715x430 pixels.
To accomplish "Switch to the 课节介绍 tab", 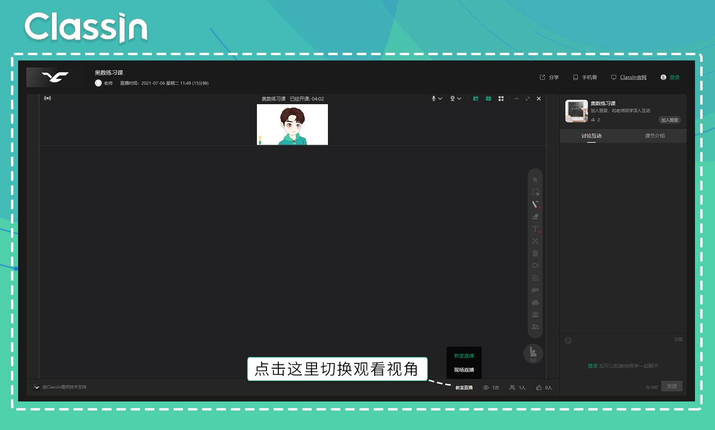I will click(655, 136).
